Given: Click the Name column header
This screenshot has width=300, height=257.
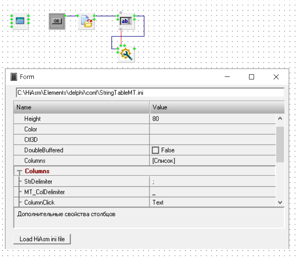Looking at the screenshot, I should point(81,107).
